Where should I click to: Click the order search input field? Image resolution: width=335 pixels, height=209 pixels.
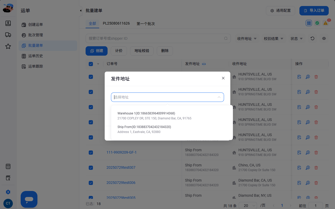[x=158, y=38]
